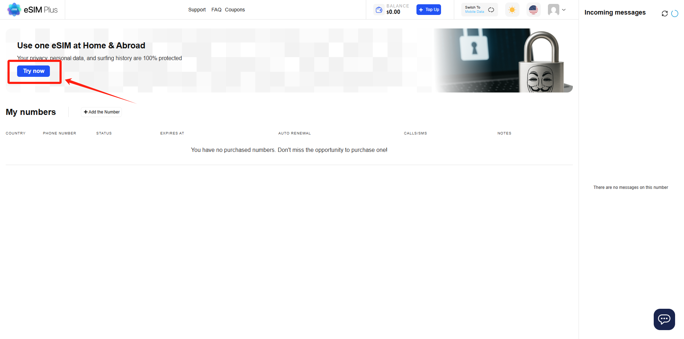Click the STATUS column header

pos(104,133)
